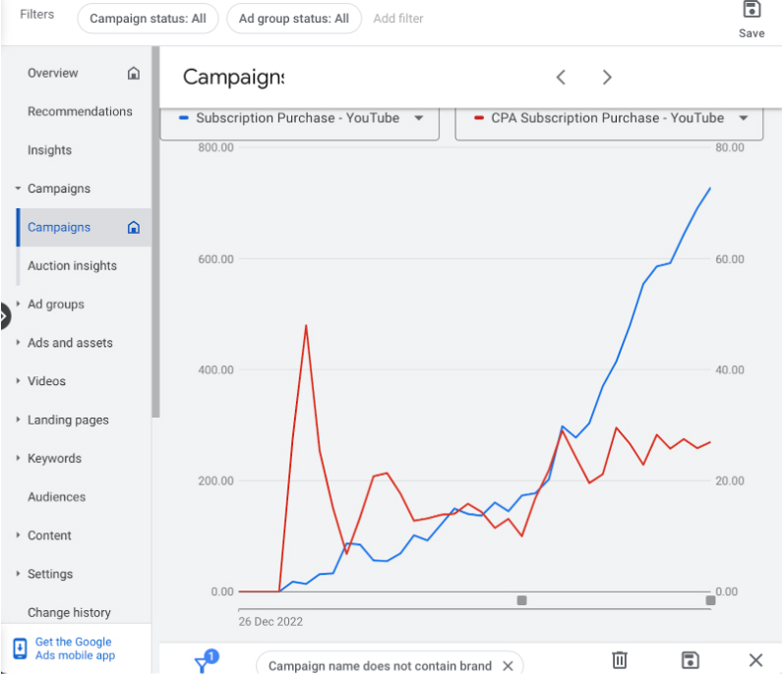The width and height of the screenshot is (782, 675).
Task: Open Auction insights in sidebar
Action: click(x=73, y=266)
